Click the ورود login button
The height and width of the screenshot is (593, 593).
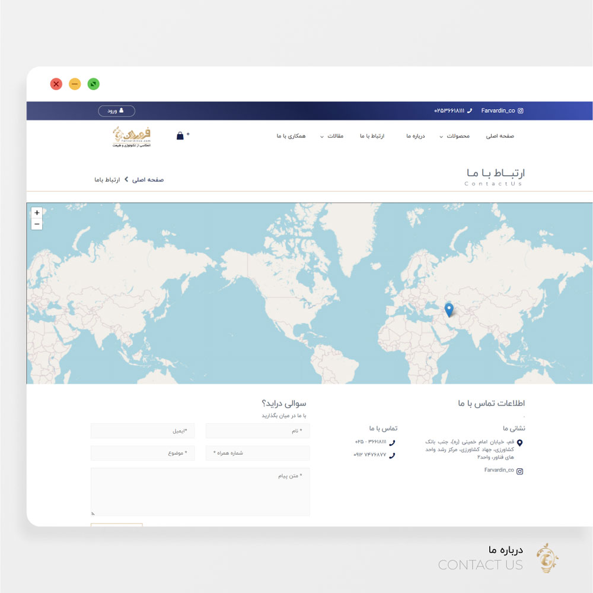point(116,111)
